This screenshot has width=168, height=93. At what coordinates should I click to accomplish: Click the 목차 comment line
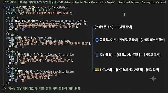click(x=28, y=10)
